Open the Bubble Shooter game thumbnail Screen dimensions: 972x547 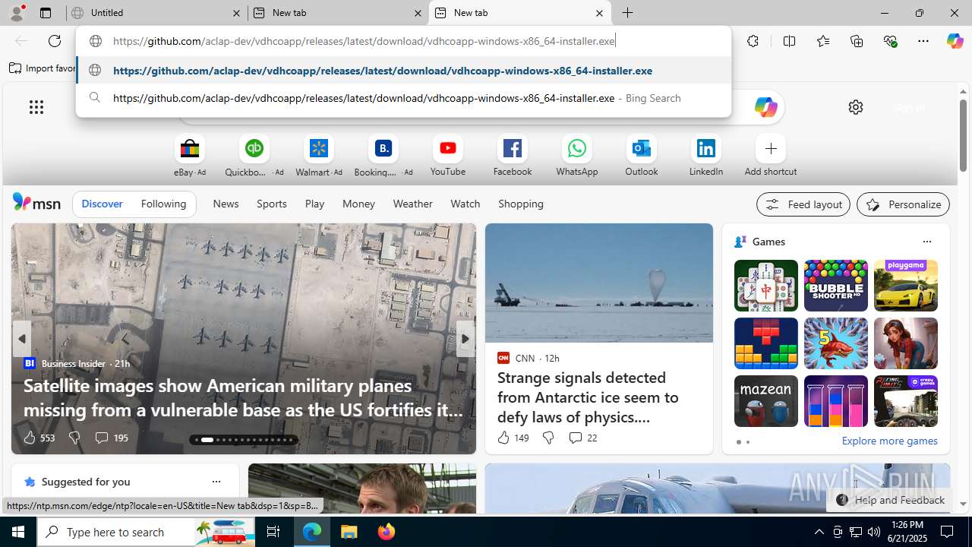click(835, 286)
